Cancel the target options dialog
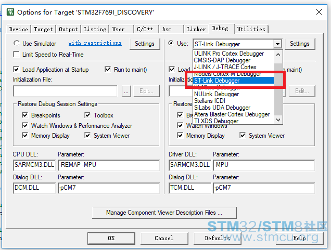This screenshot has width=331, height=250. point(164,238)
